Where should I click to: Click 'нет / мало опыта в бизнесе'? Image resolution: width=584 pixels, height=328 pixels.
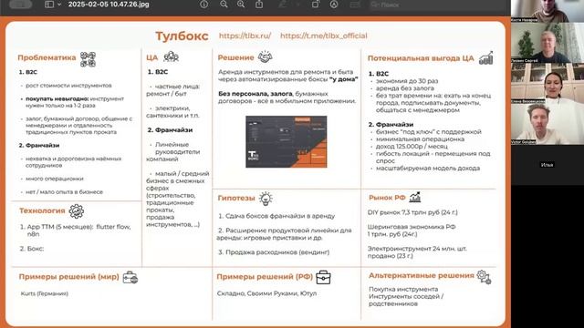[x=64, y=192]
